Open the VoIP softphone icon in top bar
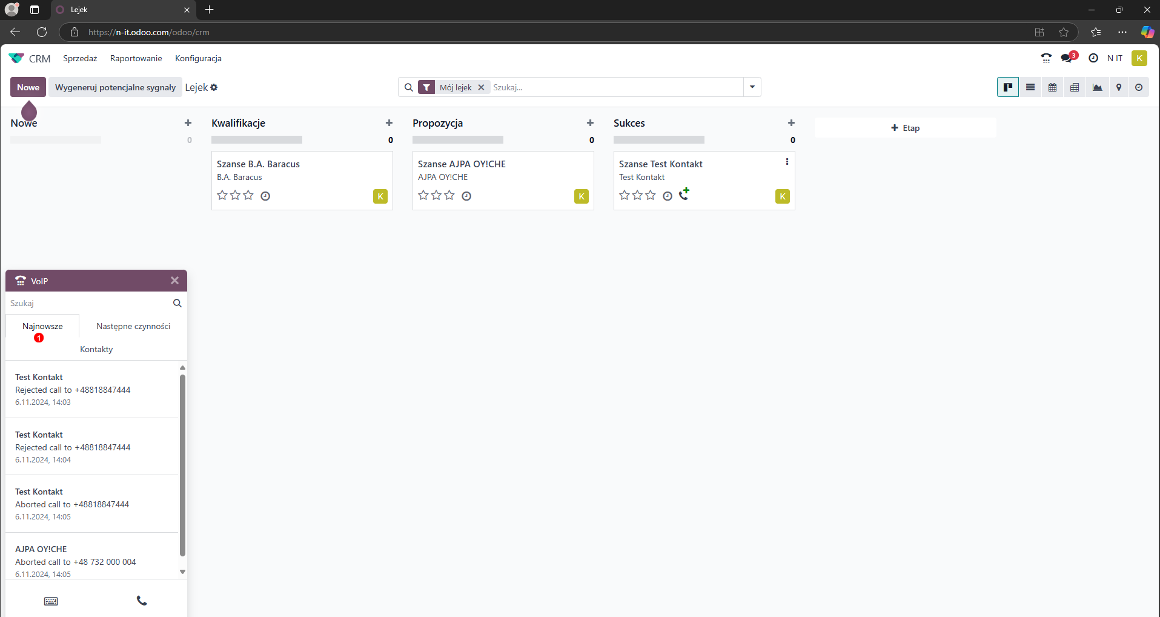This screenshot has width=1160, height=617. click(x=1047, y=58)
